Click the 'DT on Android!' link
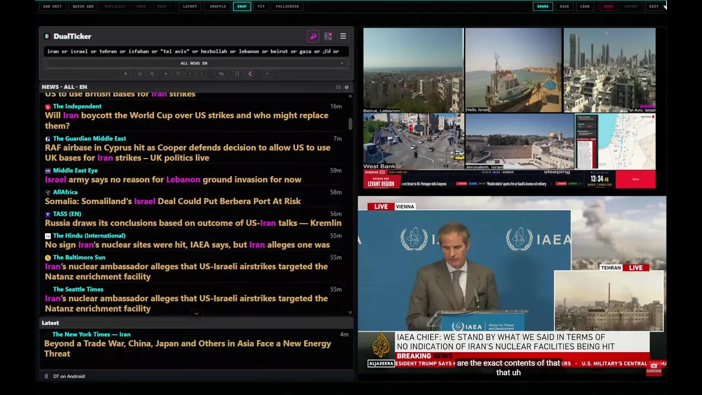The width and height of the screenshot is (702, 395). pyautogui.click(x=69, y=376)
